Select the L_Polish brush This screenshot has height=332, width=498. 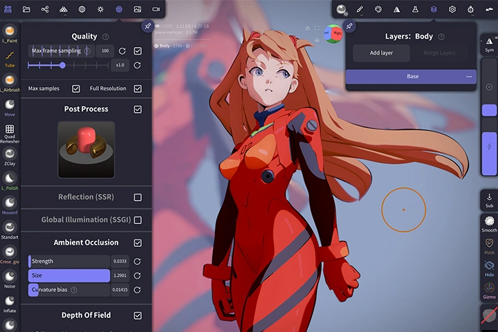click(10, 181)
